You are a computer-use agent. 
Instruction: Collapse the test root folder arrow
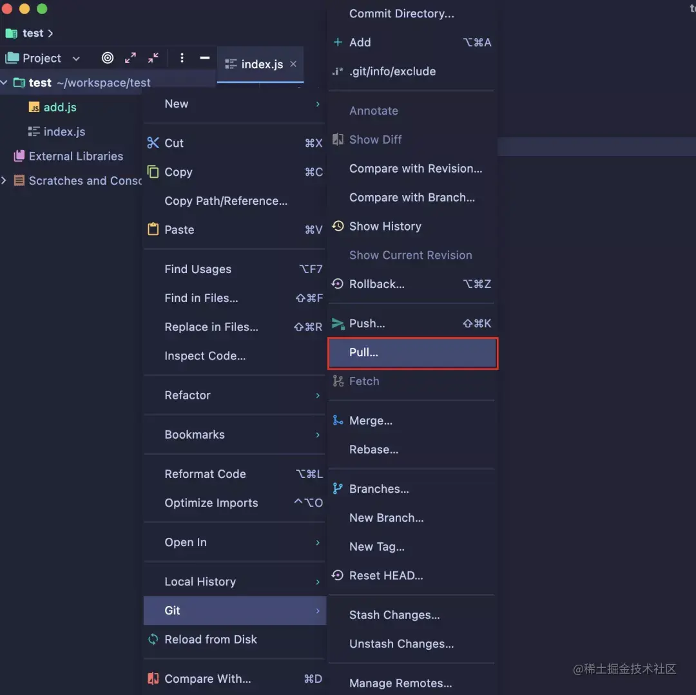(x=4, y=82)
